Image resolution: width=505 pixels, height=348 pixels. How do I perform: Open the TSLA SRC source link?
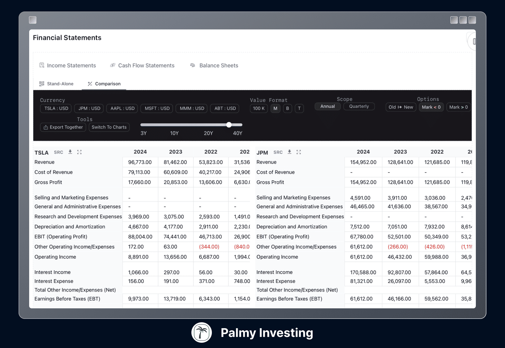(58, 152)
